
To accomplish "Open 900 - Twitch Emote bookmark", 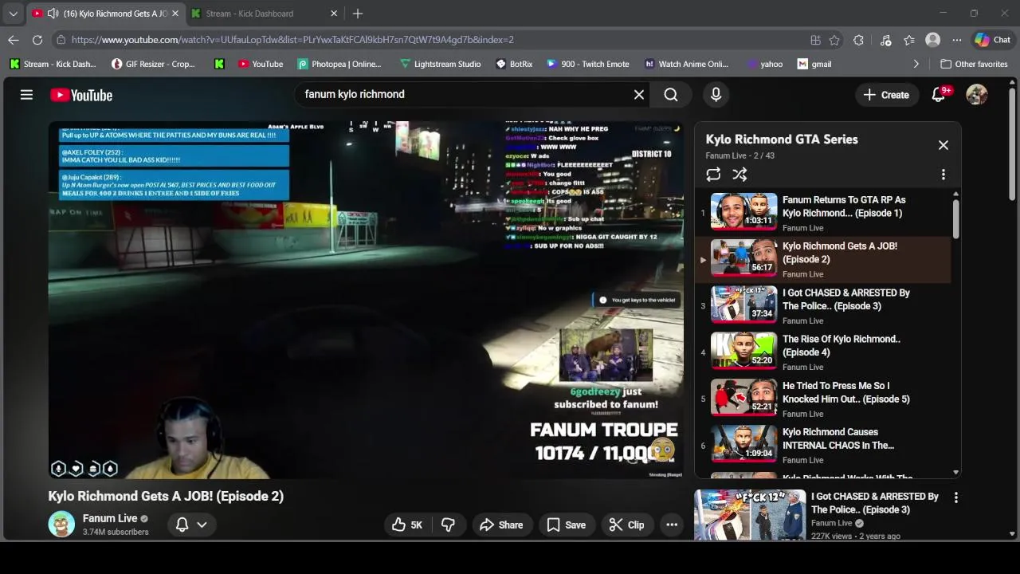I will click(587, 64).
